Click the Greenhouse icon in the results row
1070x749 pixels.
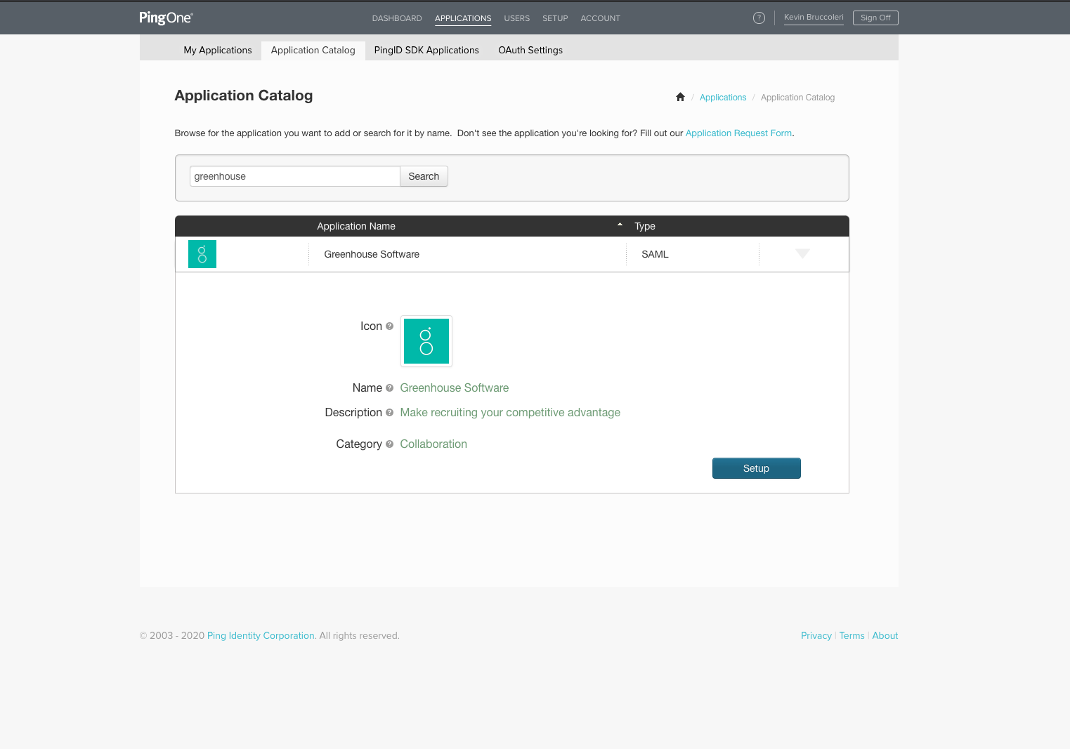(202, 254)
